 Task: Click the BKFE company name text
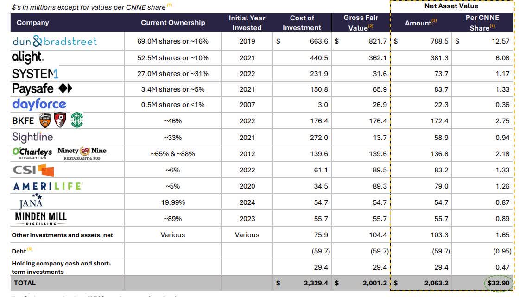click(x=23, y=121)
